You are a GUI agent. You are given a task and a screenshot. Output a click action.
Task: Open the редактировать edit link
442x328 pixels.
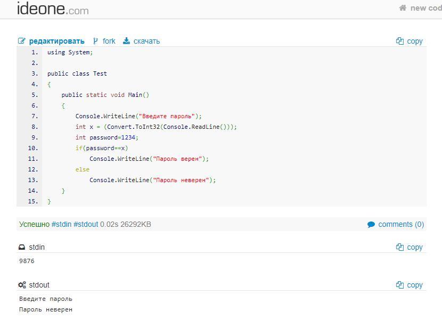click(x=56, y=41)
